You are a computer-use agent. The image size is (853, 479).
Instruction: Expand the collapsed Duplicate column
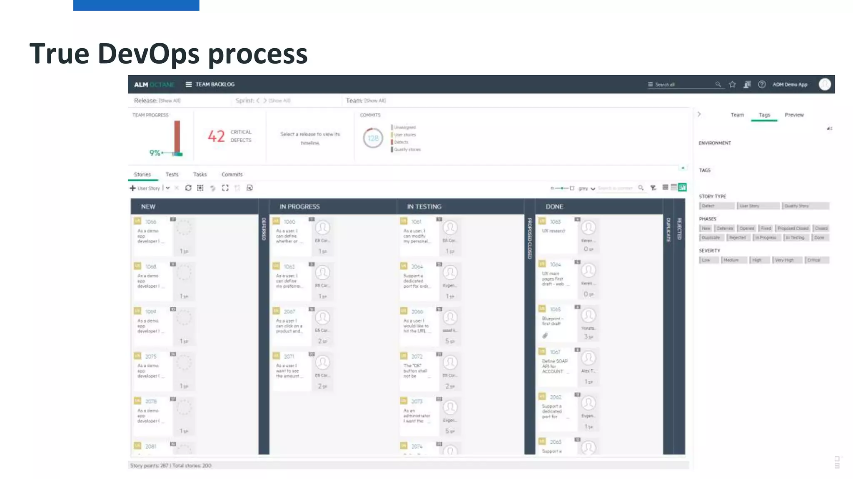click(x=668, y=326)
